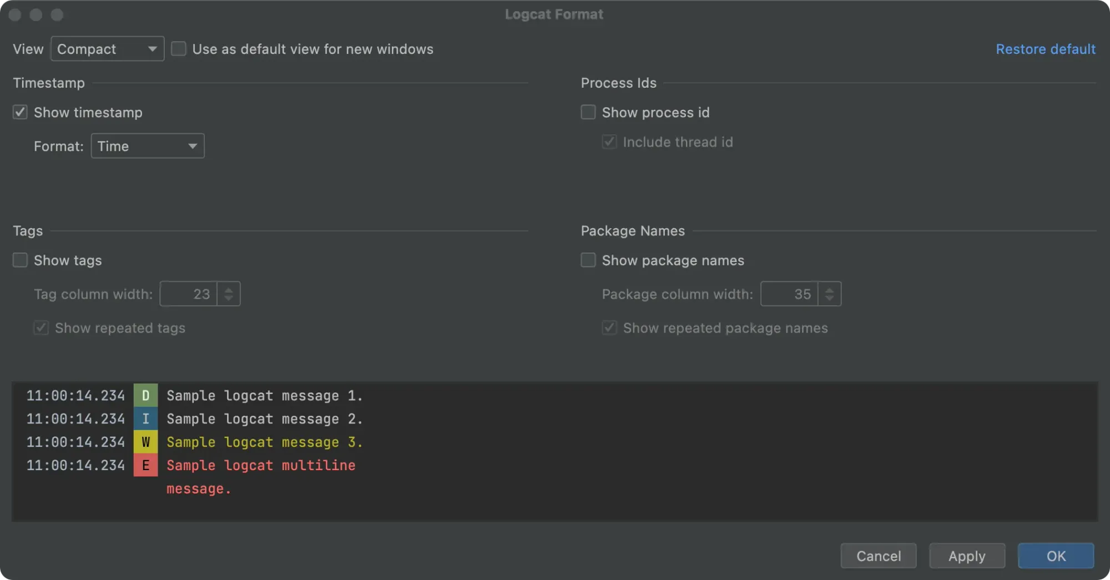The width and height of the screenshot is (1110, 580).
Task: Increase tag column width with up arrow
Action: (x=229, y=289)
